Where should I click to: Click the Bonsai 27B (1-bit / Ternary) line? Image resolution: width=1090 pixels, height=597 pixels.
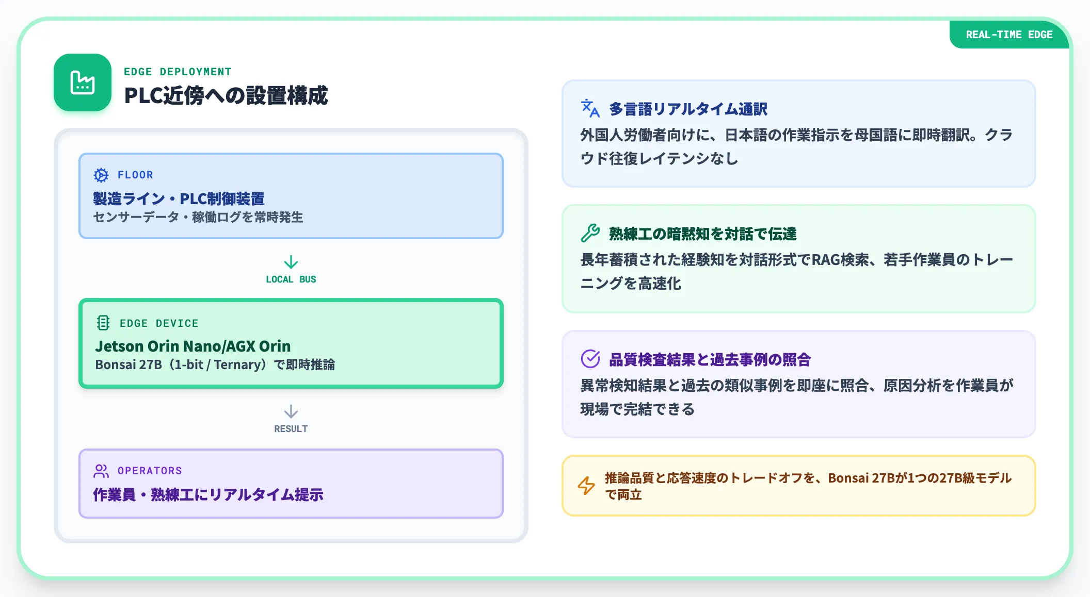tap(215, 364)
